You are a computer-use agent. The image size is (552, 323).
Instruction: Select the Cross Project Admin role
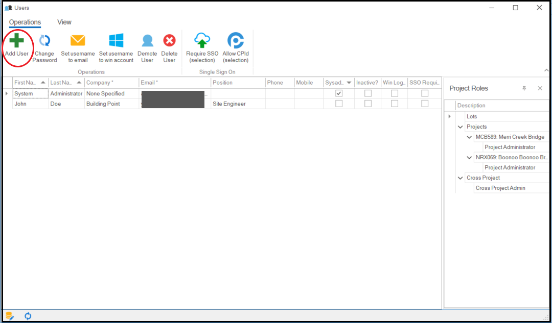(x=500, y=188)
